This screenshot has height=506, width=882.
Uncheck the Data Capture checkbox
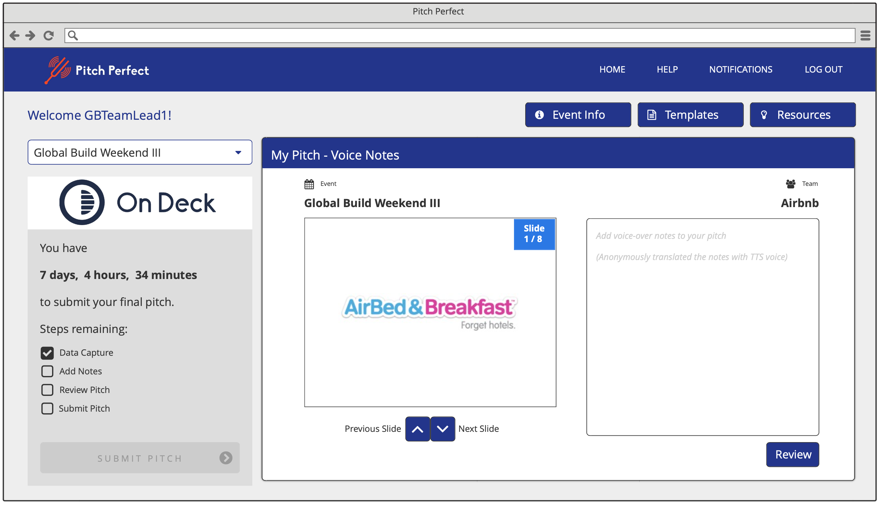(47, 353)
